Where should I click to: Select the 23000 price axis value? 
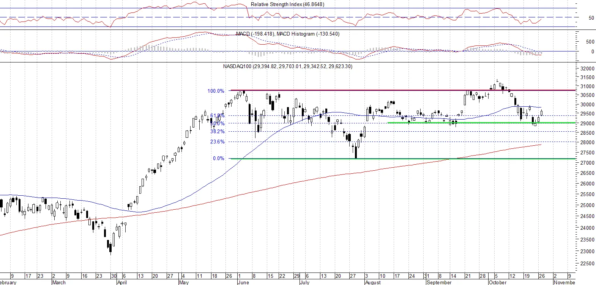coord(587,252)
